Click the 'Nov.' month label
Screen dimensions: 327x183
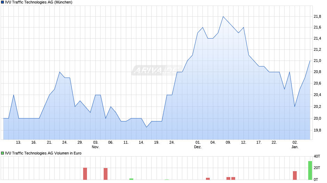pos(96,147)
